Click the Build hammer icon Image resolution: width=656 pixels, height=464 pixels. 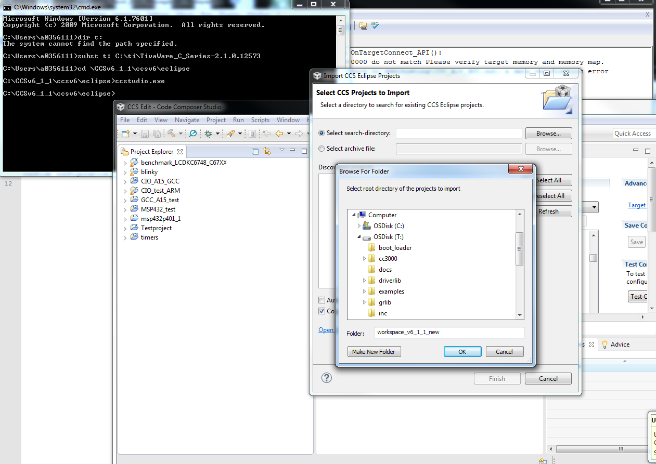pyautogui.click(x=171, y=134)
